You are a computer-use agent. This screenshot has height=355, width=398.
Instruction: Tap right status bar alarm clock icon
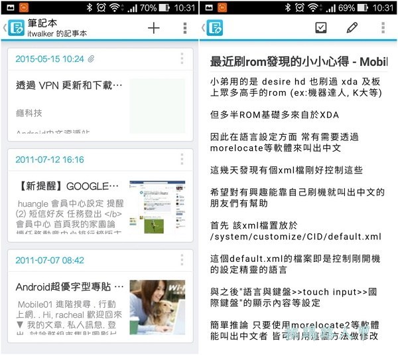tap(300, 7)
